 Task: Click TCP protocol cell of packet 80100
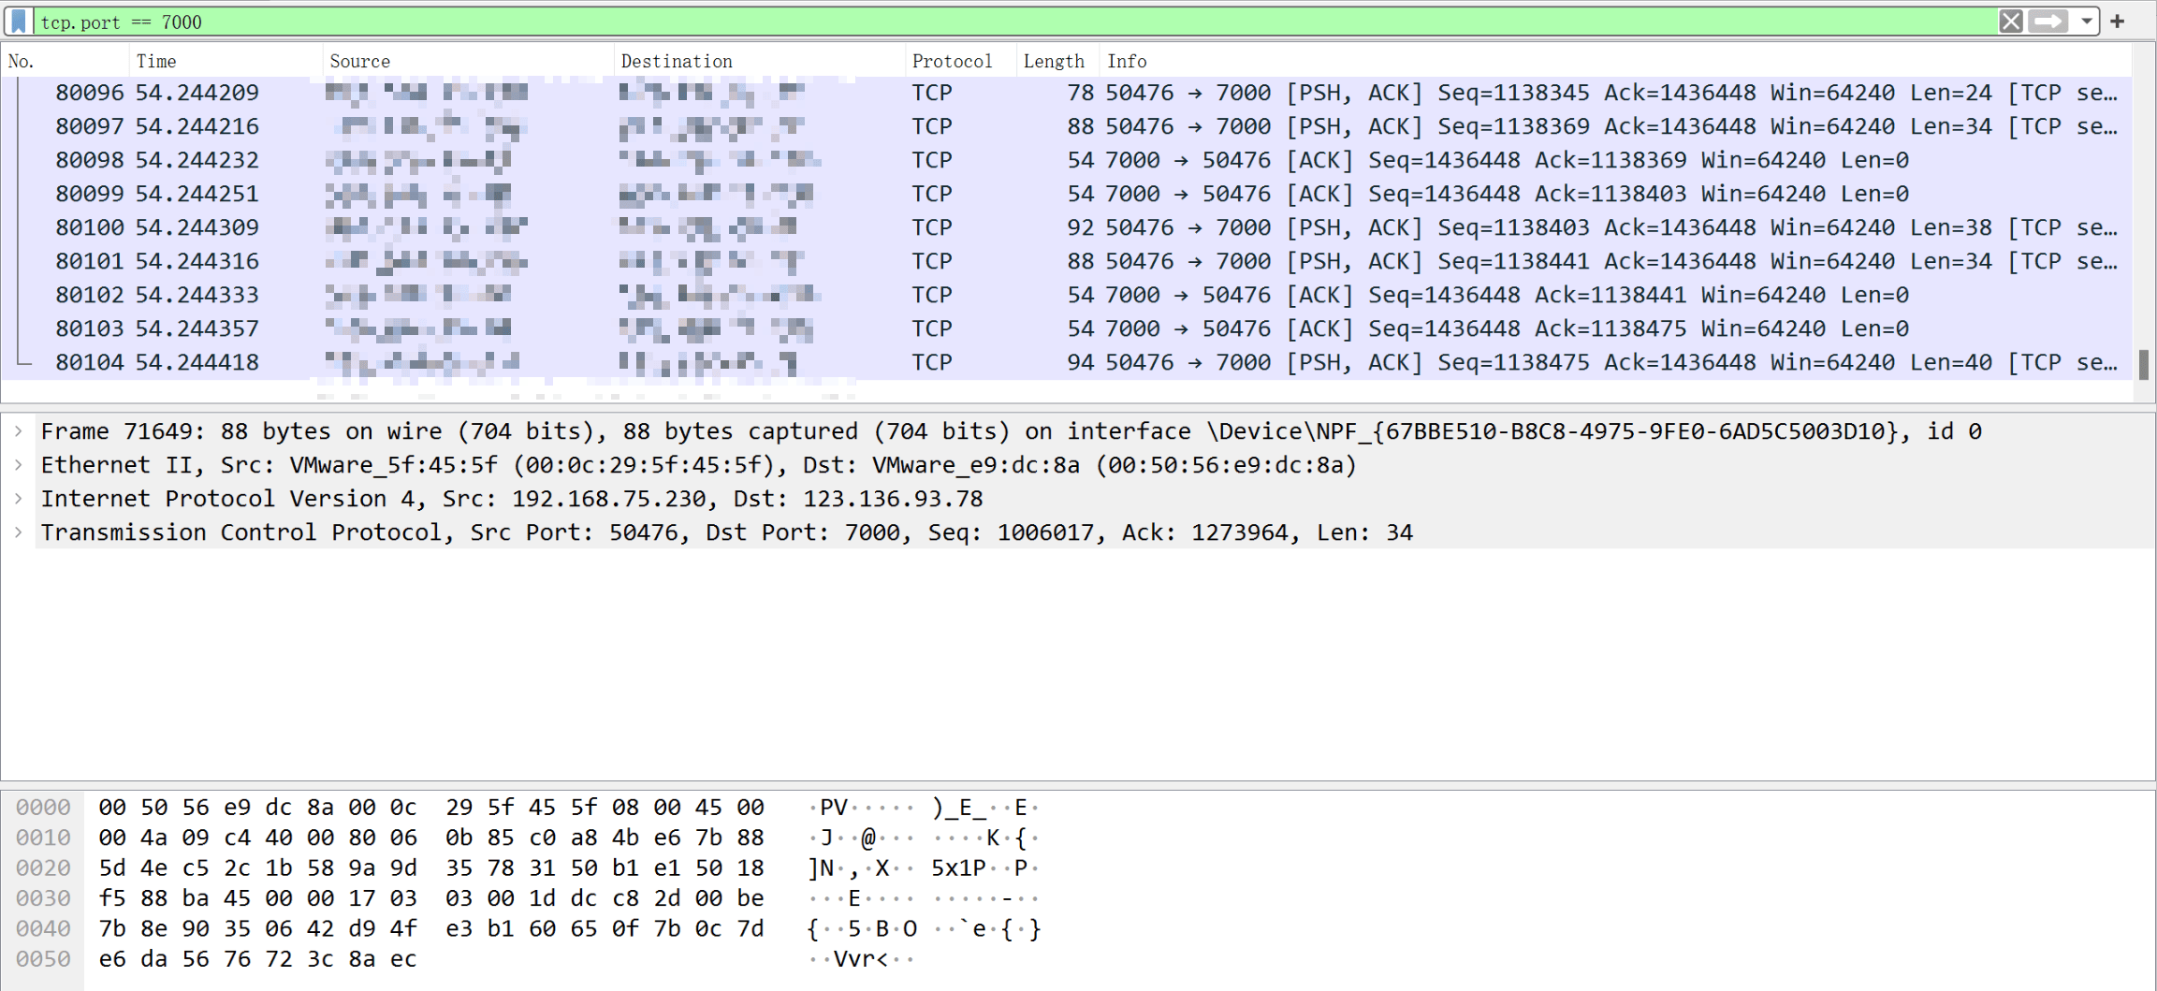click(x=932, y=227)
